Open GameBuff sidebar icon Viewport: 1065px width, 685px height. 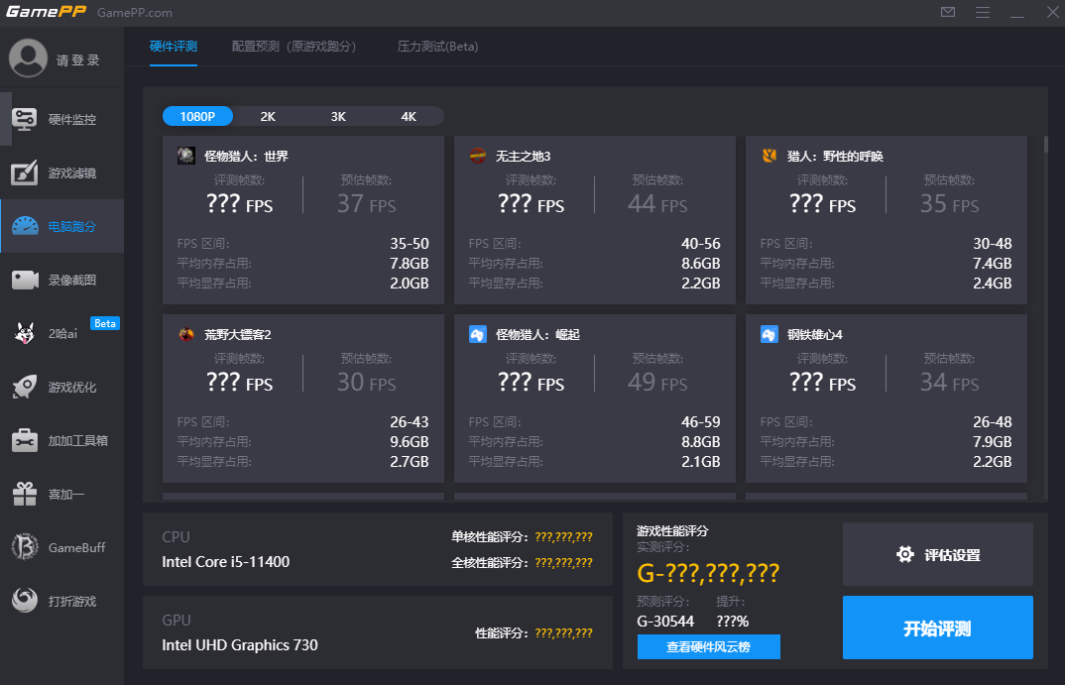25,547
